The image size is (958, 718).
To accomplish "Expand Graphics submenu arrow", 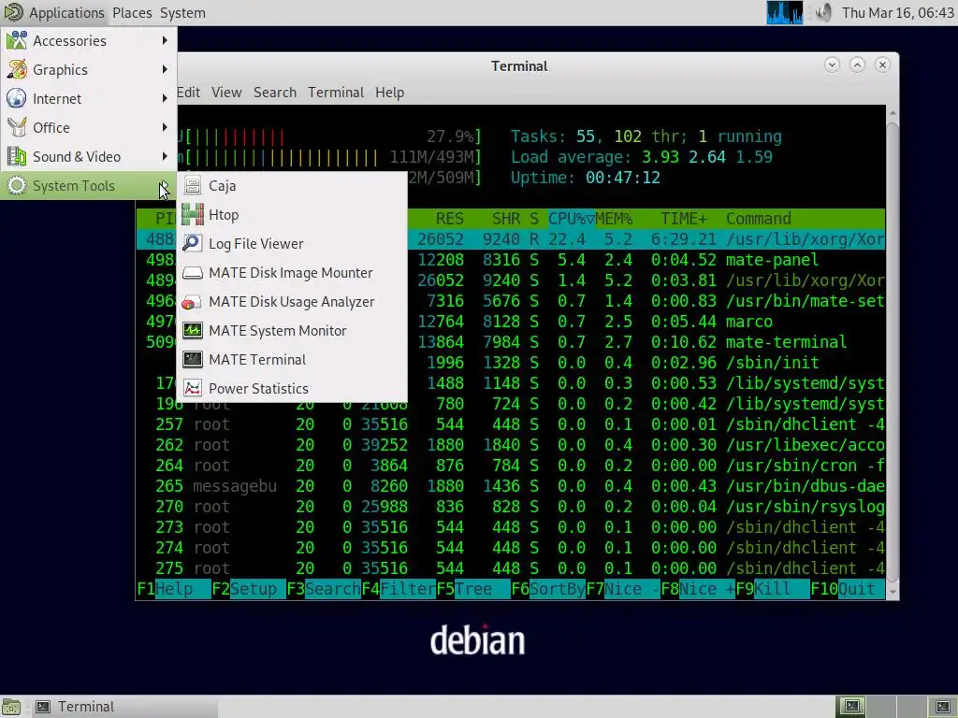I will [165, 69].
